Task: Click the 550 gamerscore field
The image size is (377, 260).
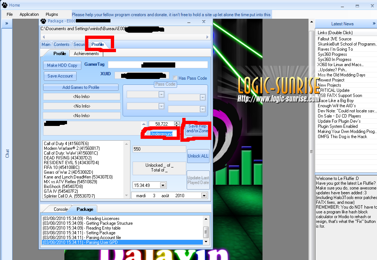Action: pyautogui.click(x=159, y=149)
